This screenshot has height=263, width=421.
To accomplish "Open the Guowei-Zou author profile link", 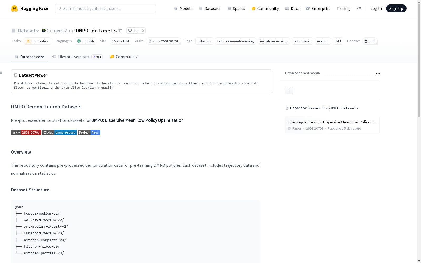I will pos(60,31).
